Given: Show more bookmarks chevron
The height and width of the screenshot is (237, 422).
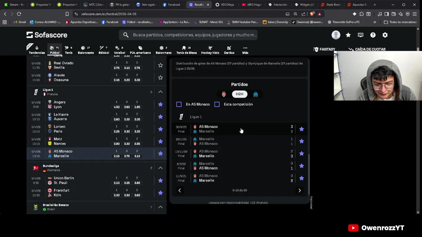Looking at the screenshot, I should point(375,22).
